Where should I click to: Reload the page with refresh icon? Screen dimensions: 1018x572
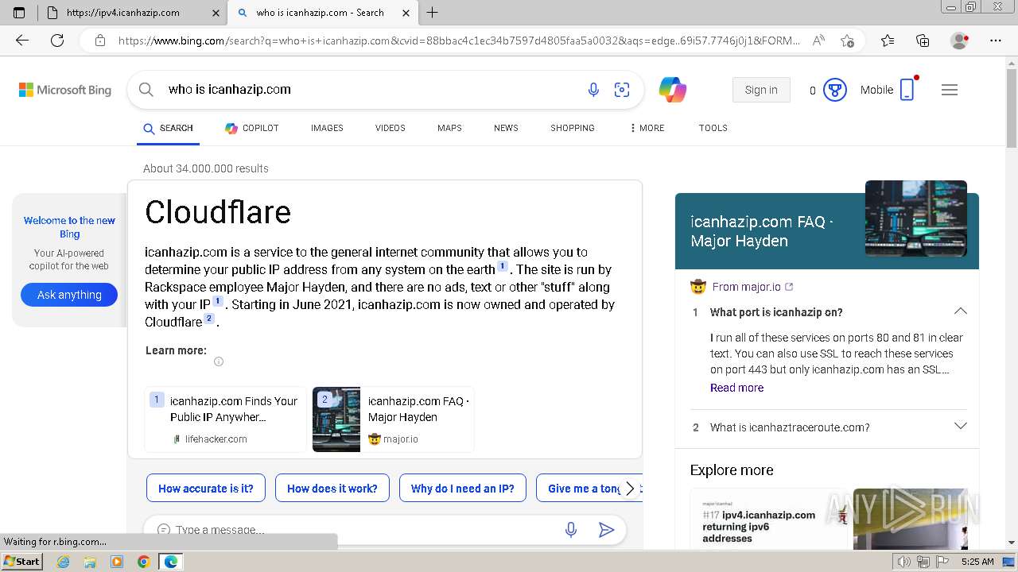click(x=57, y=41)
